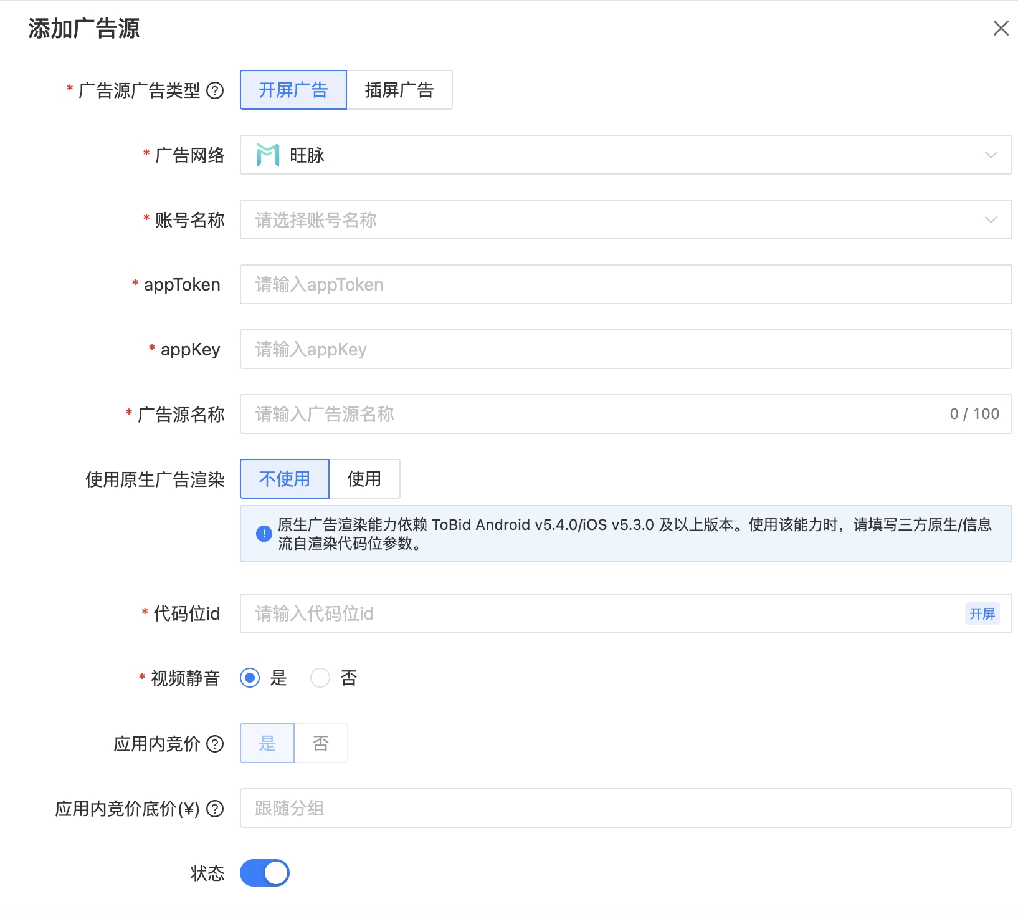Click the 添加广告源 dialog title
This screenshot has width=1018, height=914.
84,29
